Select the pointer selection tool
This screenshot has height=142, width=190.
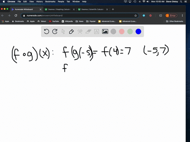63,32
